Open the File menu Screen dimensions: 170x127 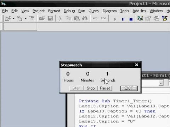pos(5,11)
